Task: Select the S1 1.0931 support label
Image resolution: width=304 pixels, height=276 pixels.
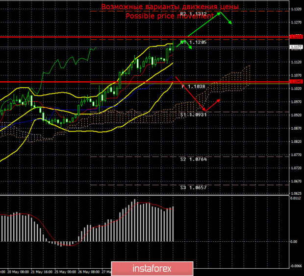Action: [x=193, y=114]
